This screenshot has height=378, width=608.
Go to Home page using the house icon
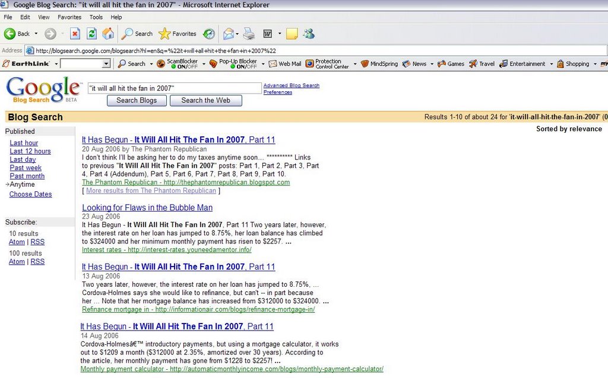coord(108,34)
